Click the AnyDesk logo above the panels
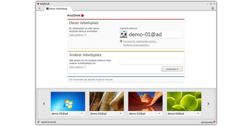The height and width of the screenshot is (126, 252). (x=76, y=15)
